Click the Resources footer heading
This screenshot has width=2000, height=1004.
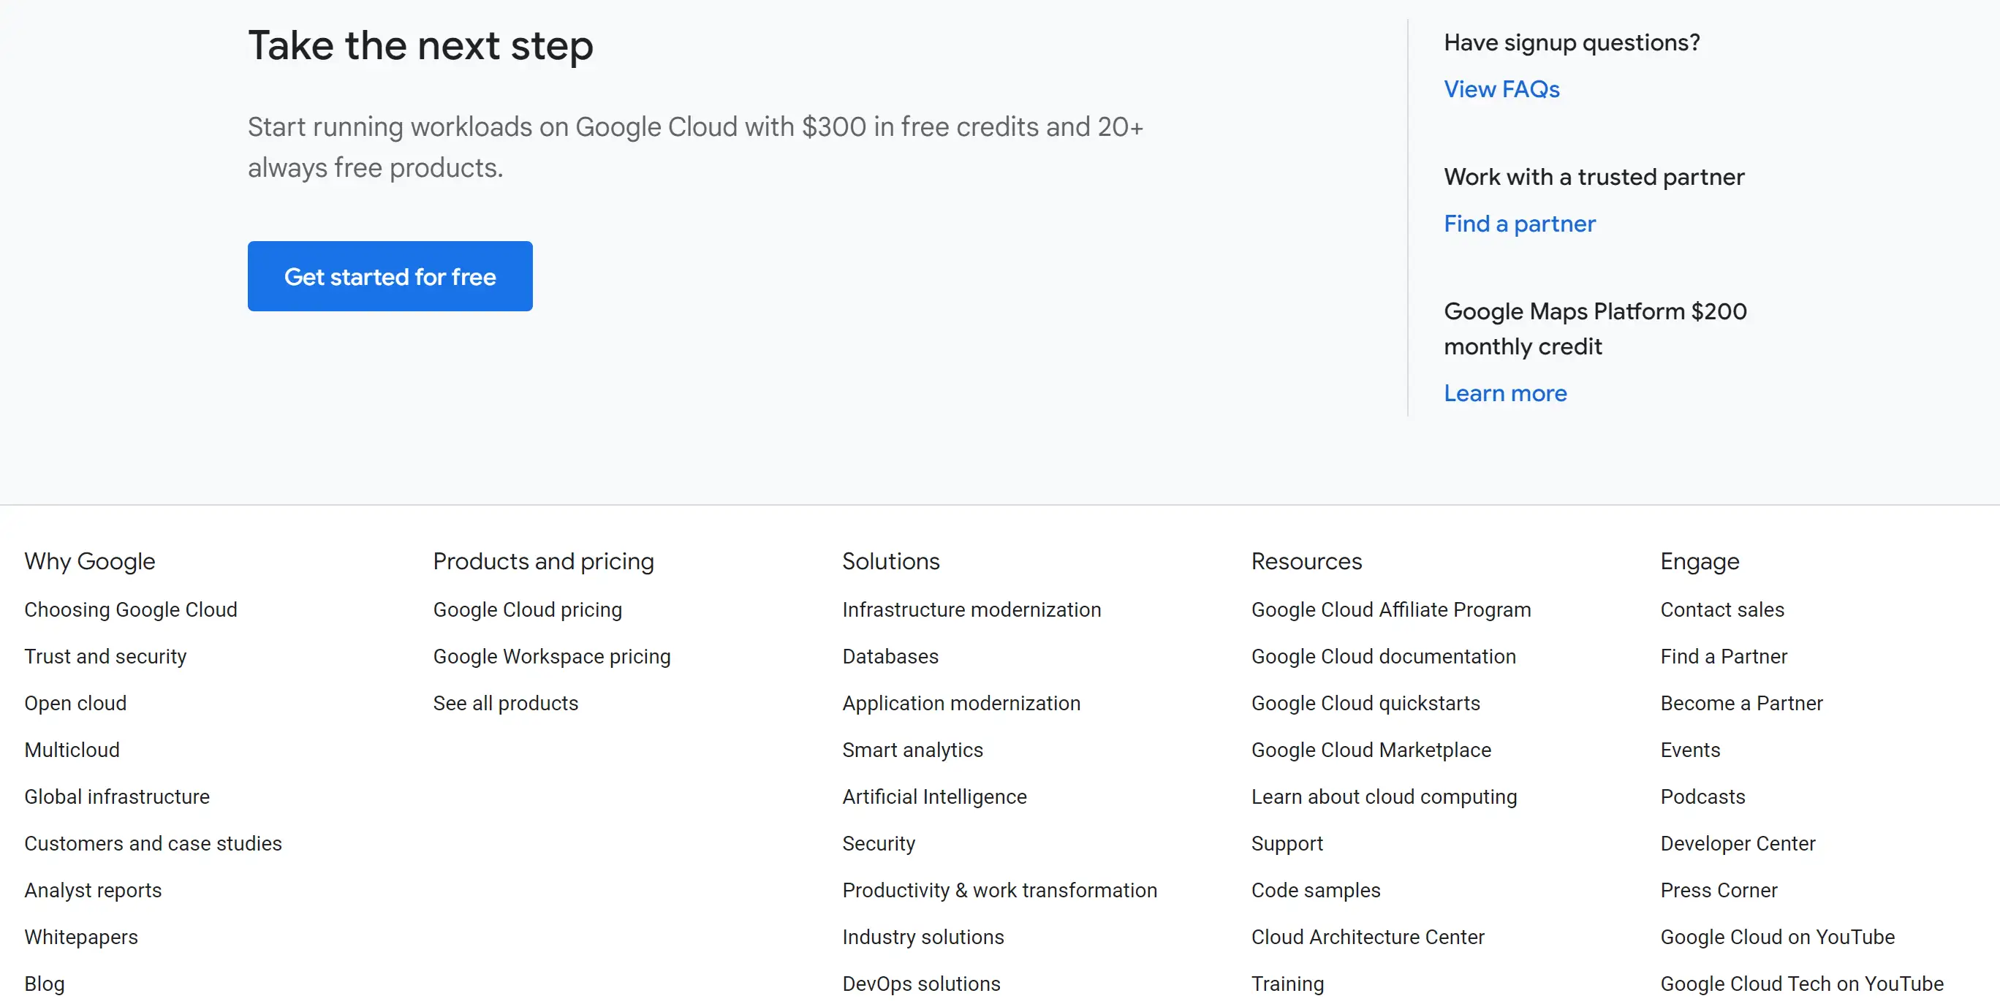click(1306, 561)
